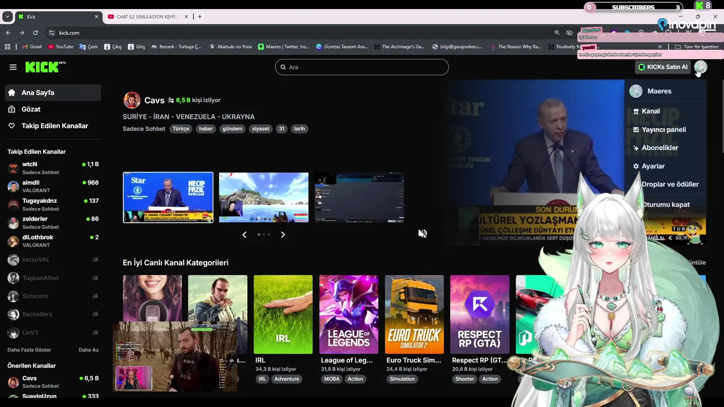This screenshot has width=724, height=407.
Task: Click browser back arrow
Action: [8, 33]
